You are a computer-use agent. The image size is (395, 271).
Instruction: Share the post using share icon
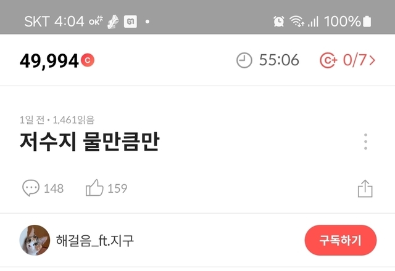tap(365, 188)
